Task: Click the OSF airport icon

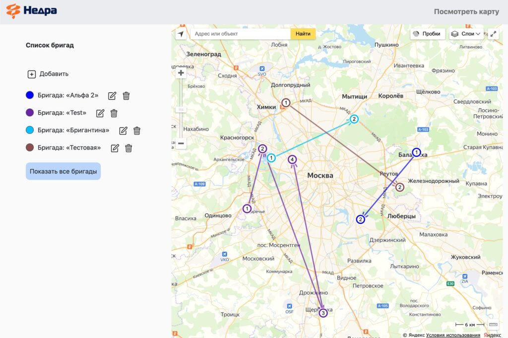Action: click(289, 306)
